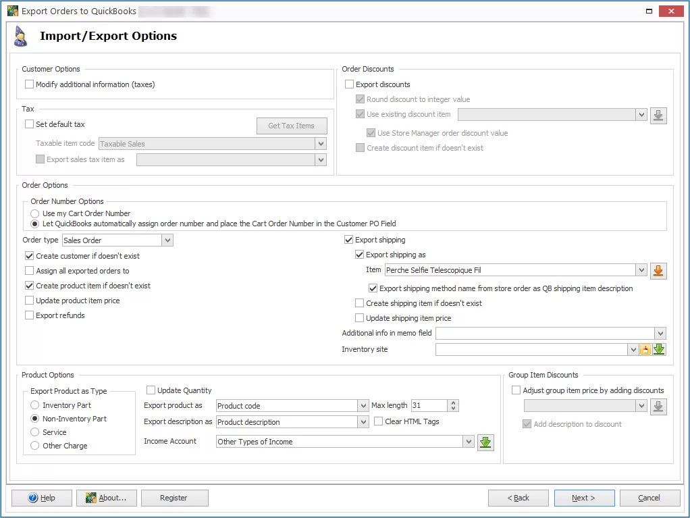Download Inventory site list with green arrow icon
Image resolution: width=690 pixels, height=518 pixels.
(x=660, y=349)
